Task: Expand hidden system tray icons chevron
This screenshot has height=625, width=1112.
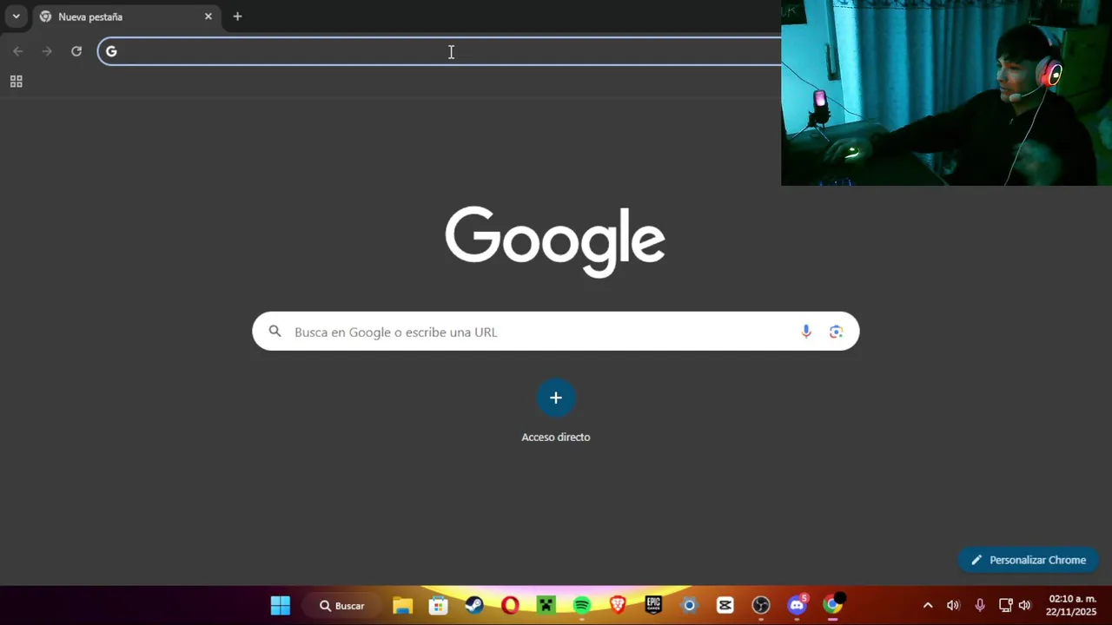Action: point(928,605)
